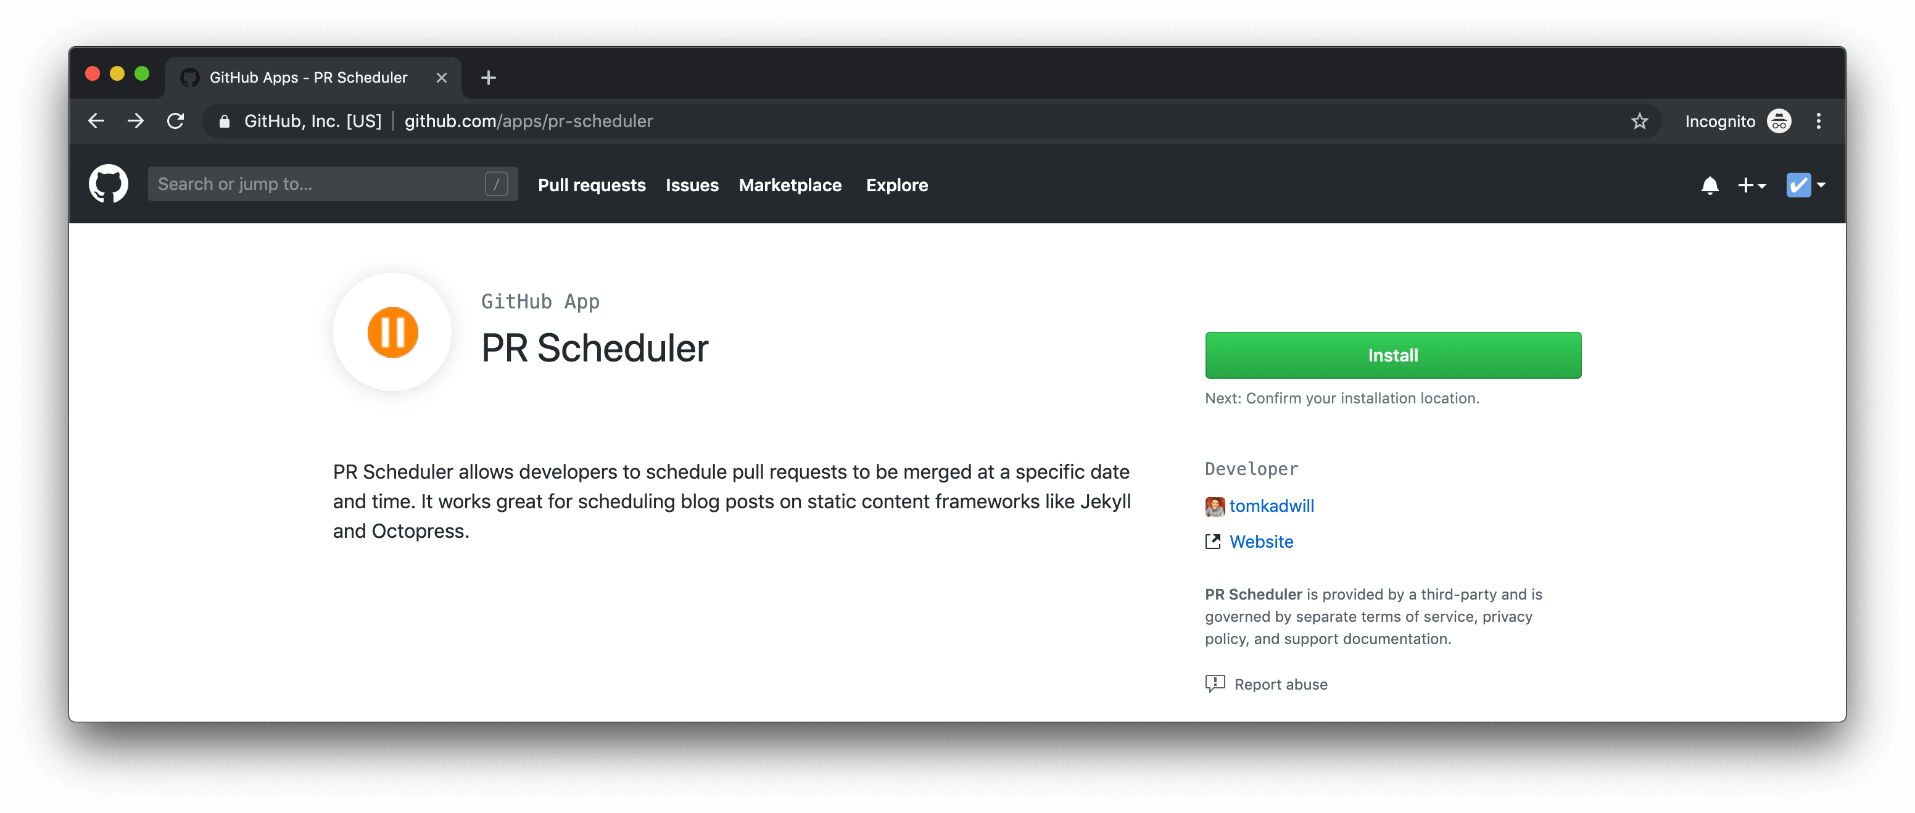This screenshot has width=1915, height=813.
Task: Select the Marketplace menu item
Action: point(790,185)
